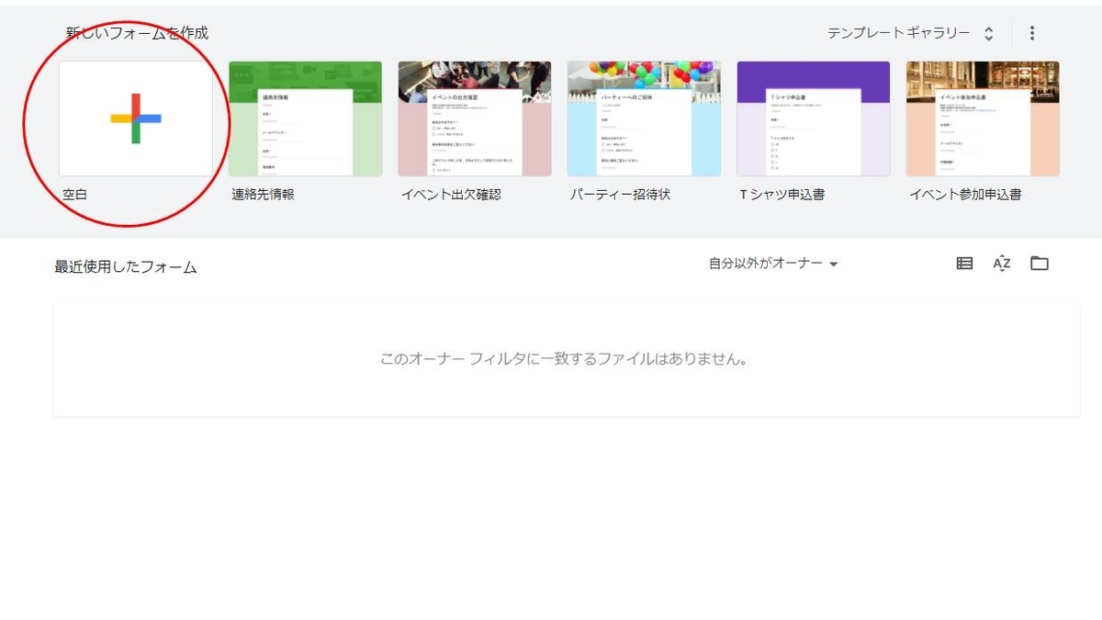Open the AZ sort options icon
This screenshot has width=1102, height=620.
[1002, 264]
